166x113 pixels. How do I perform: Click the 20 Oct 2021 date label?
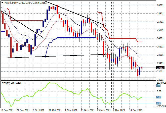55,110
